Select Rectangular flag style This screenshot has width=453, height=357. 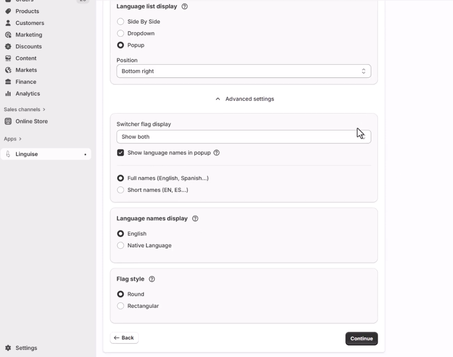[120, 306]
